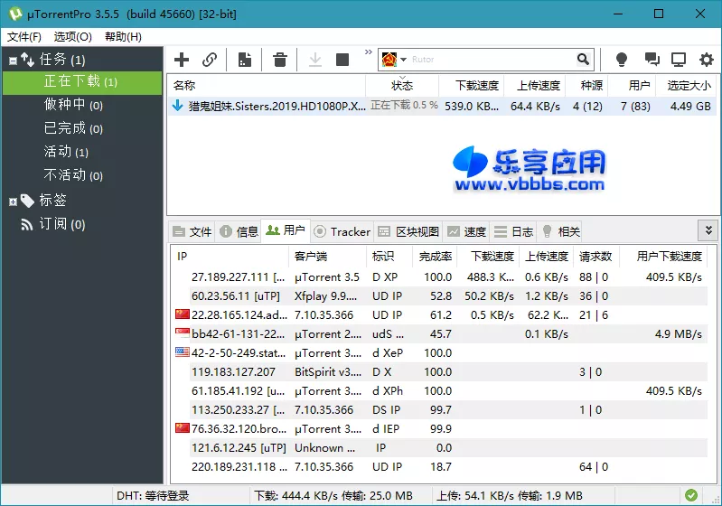Collapse the 任务 tree node

point(13,61)
